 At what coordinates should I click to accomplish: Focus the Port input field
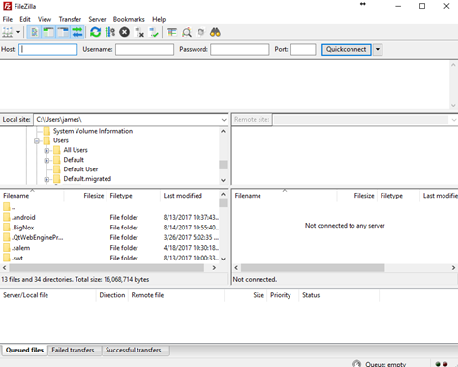(303, 49)
